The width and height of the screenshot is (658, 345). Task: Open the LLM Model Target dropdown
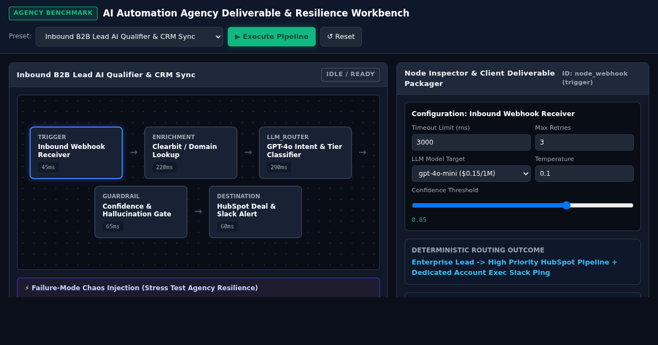[x=471, y=174]
